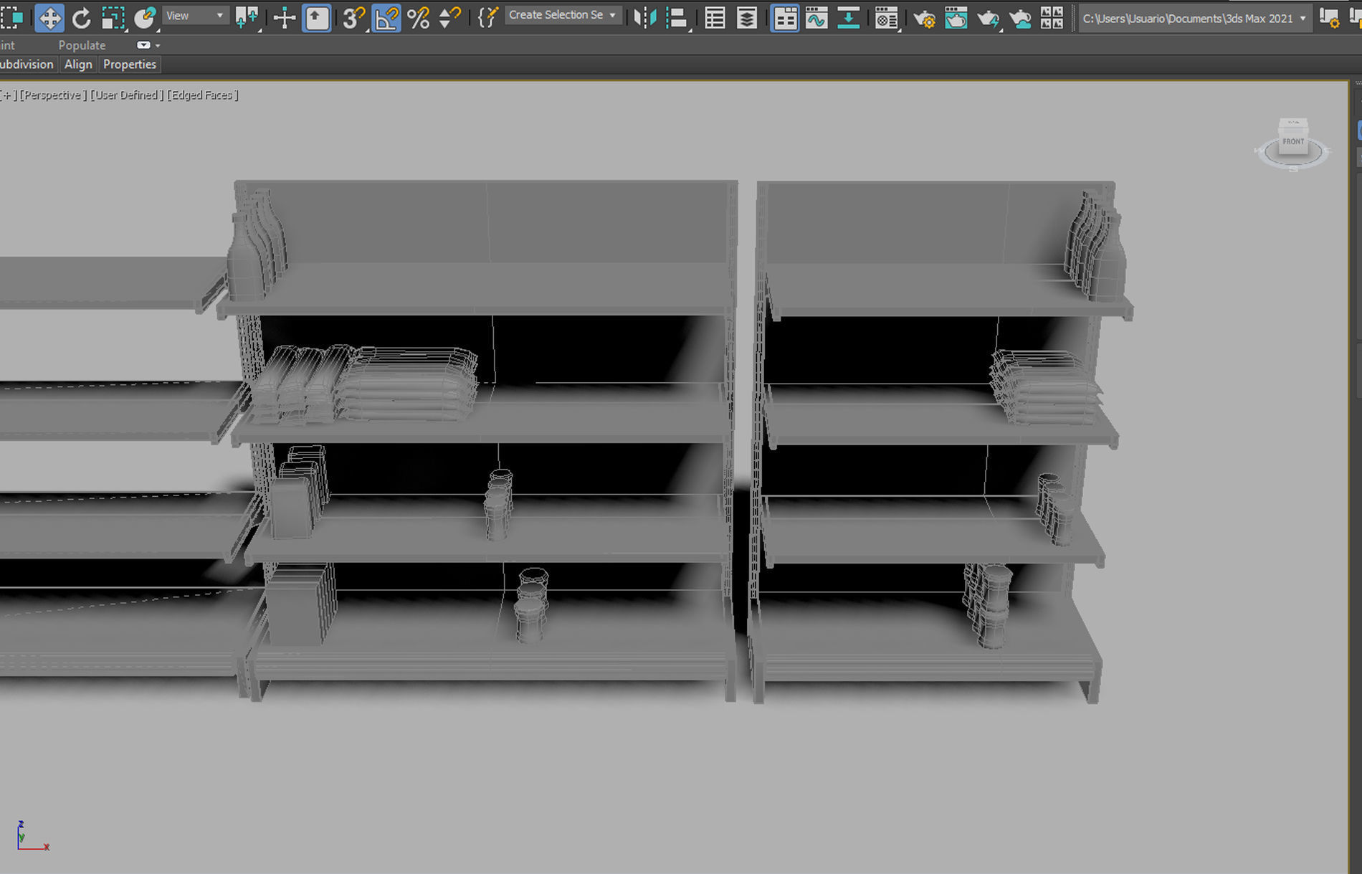The width and height of the screenshot is (1362, 874).
Task: Toggle the Layer Explorer
Action: tap(746, 18)
